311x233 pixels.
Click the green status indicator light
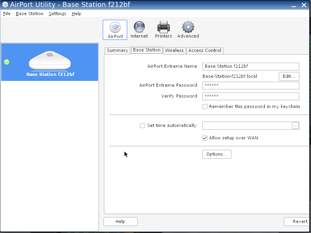7,62
